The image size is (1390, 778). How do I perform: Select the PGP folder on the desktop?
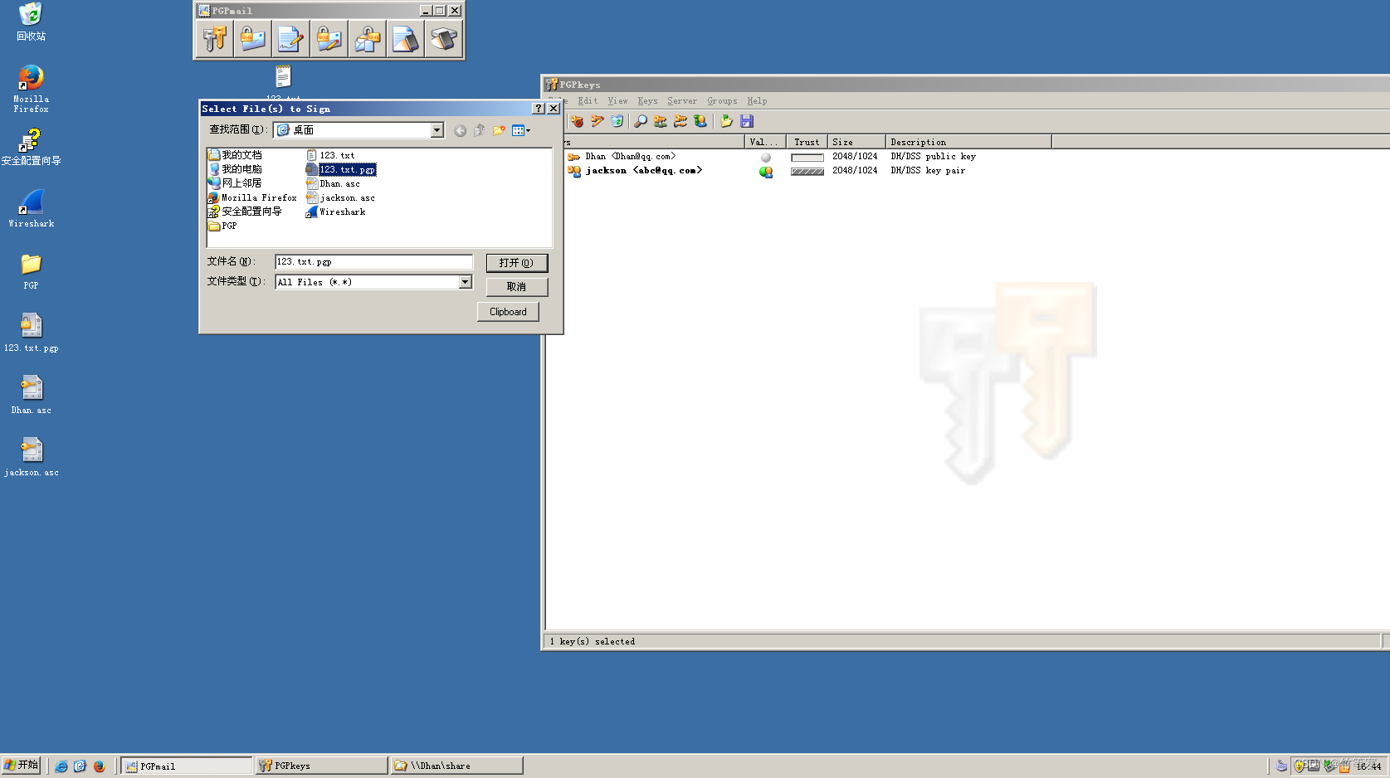tap(32, 270)
